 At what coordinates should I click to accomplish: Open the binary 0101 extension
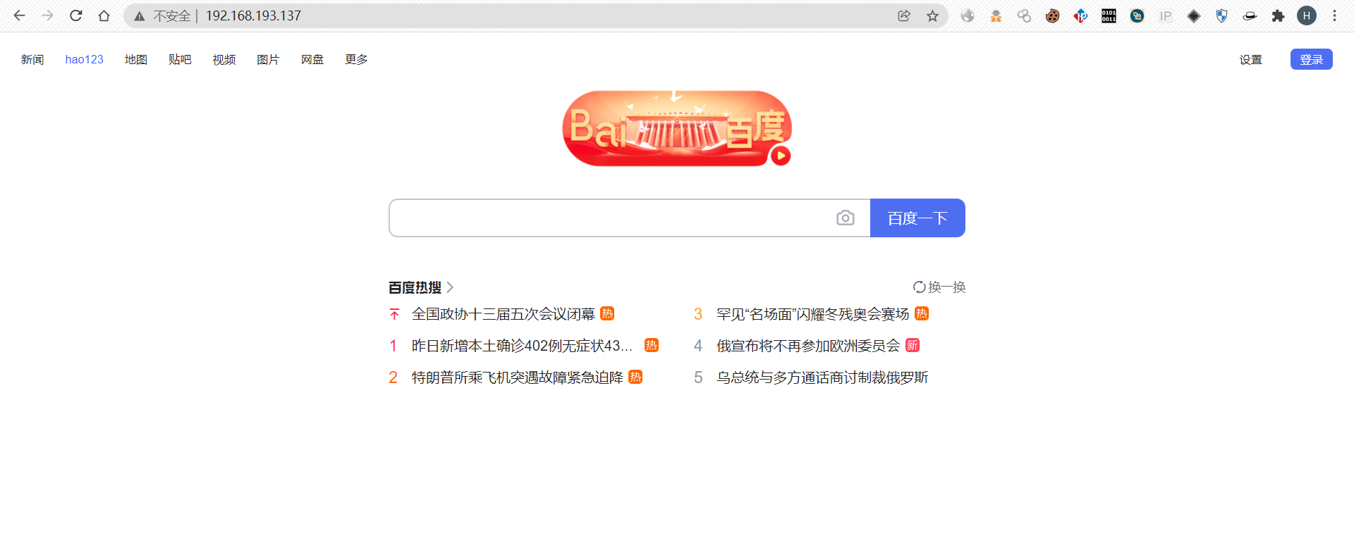(1109, 15)
